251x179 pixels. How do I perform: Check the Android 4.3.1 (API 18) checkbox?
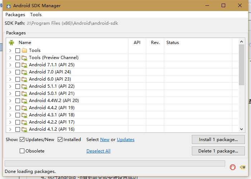tap(18, 115)
